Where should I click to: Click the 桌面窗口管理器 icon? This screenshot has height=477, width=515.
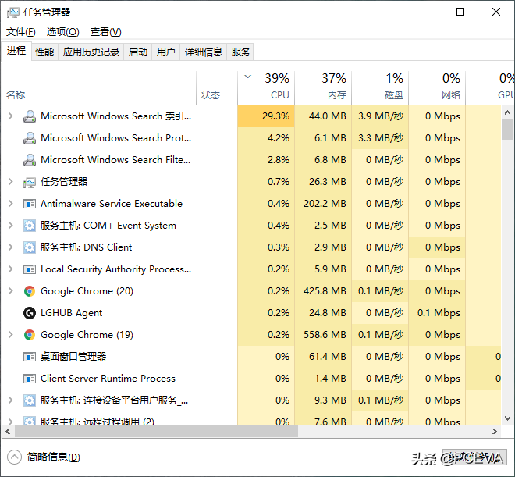point(30,357)
